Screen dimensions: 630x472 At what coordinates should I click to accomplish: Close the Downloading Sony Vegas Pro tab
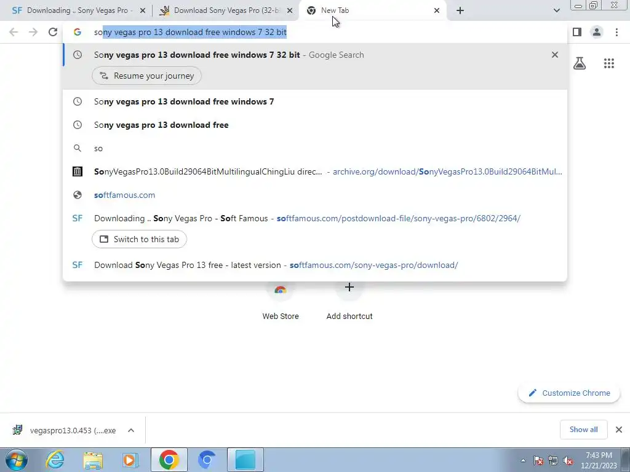point(143,11)
